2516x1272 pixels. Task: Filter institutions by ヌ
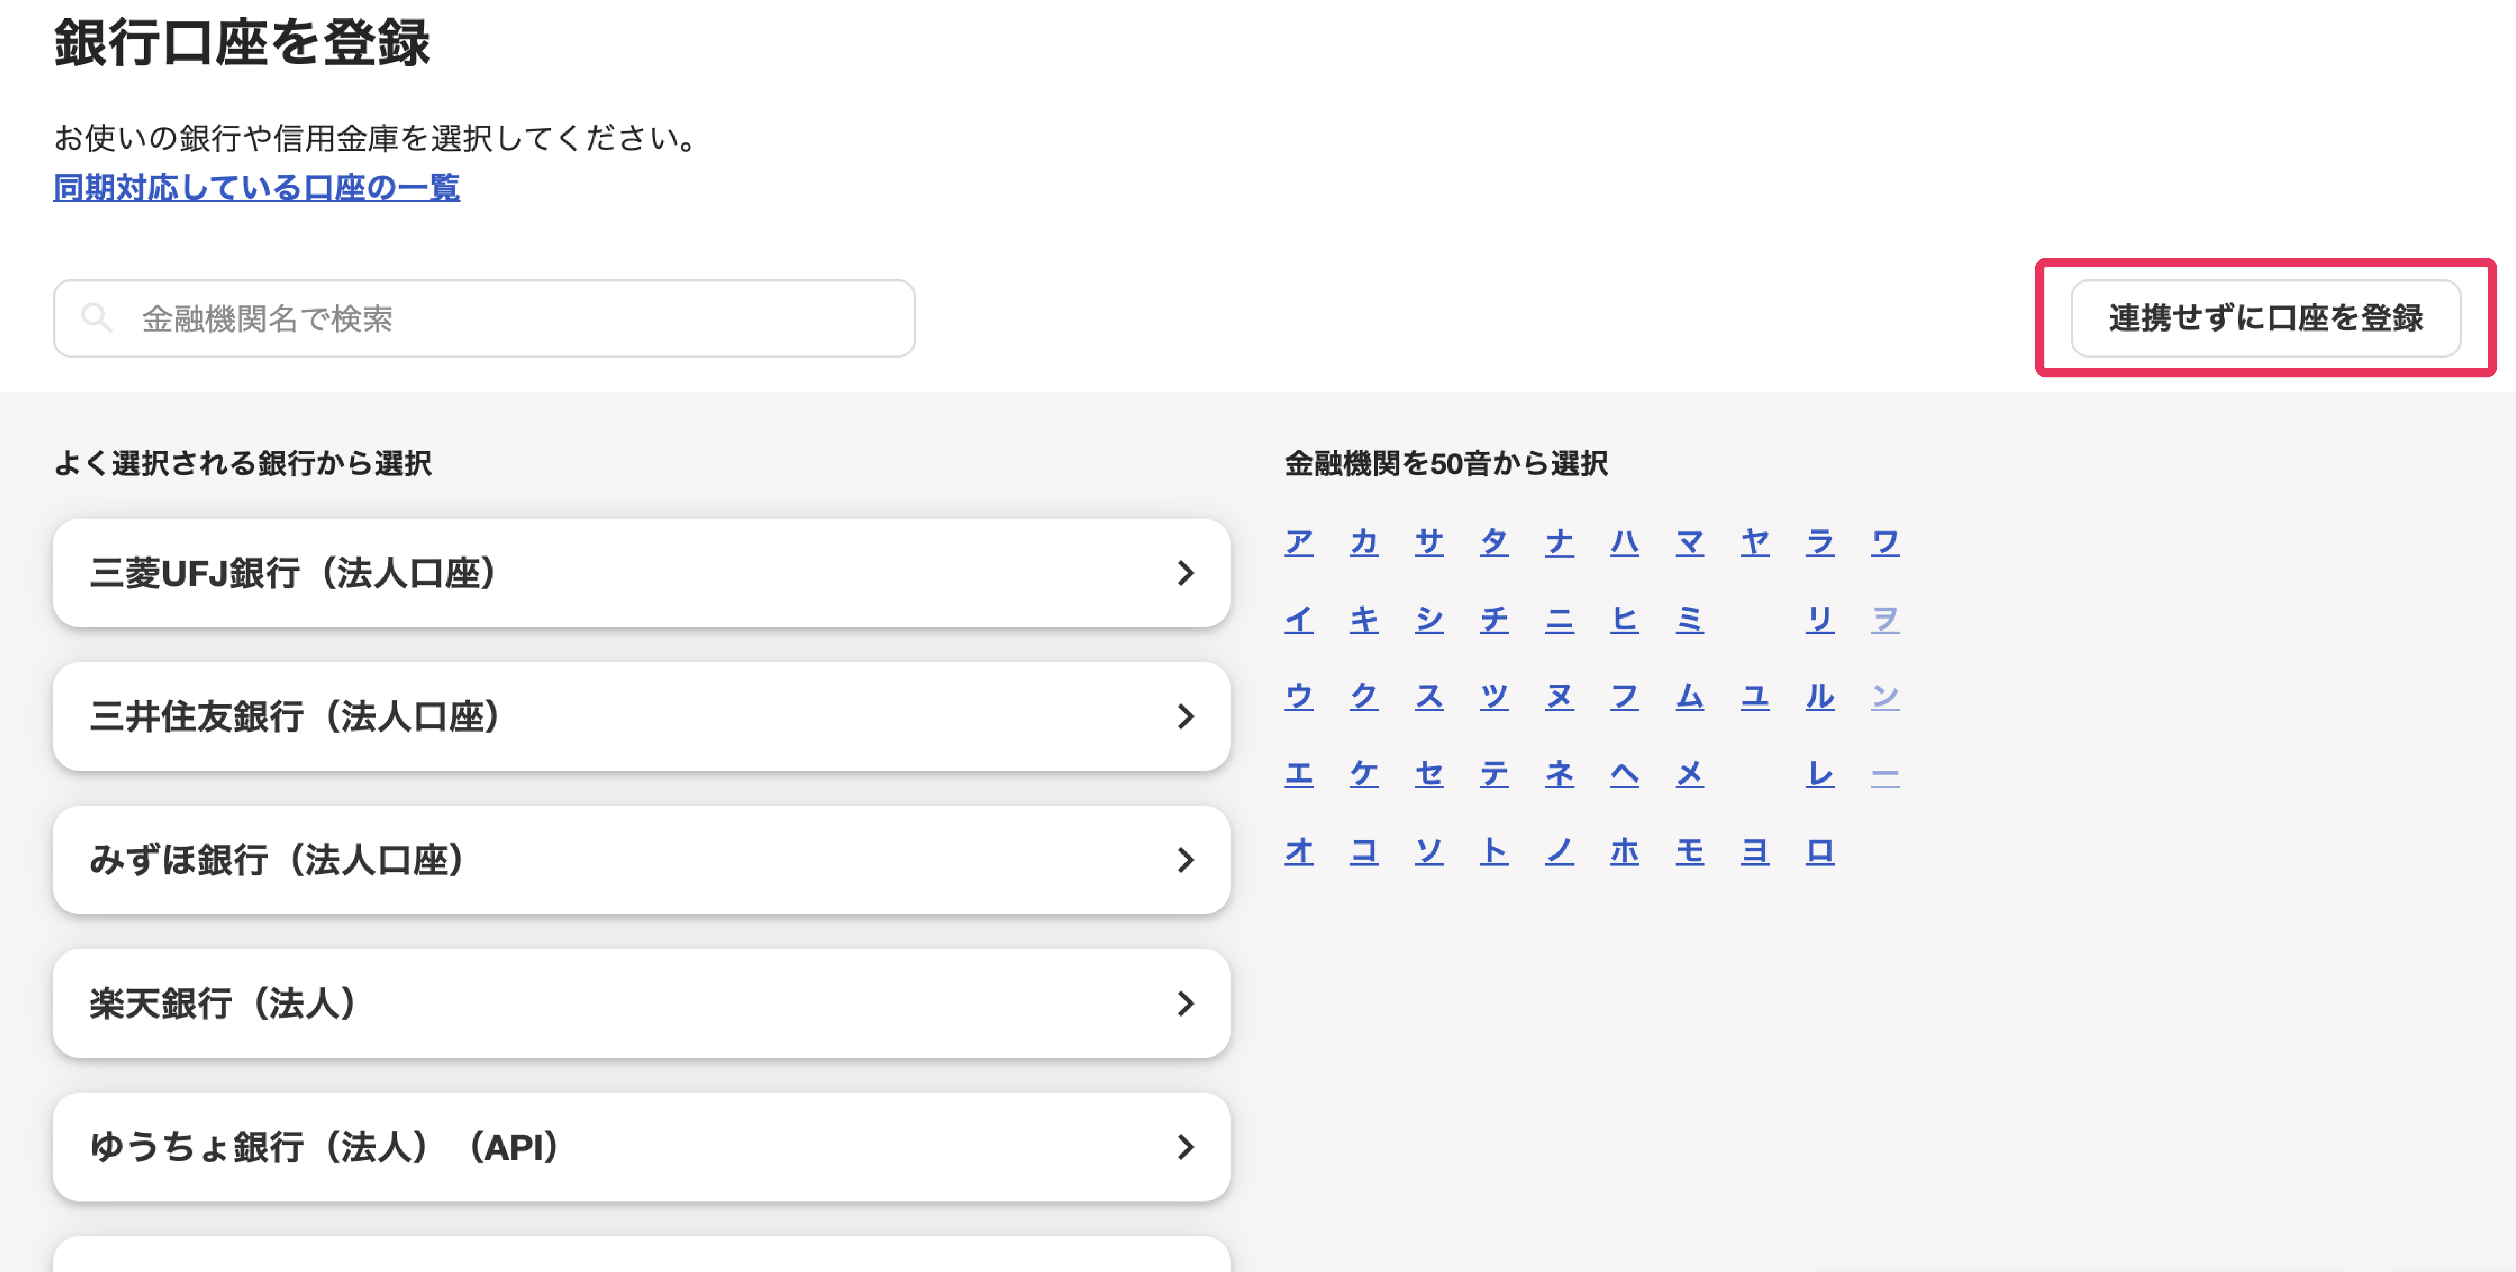coord(1560,696)
